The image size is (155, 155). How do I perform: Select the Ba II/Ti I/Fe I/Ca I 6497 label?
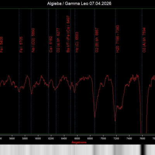[68, 34]
